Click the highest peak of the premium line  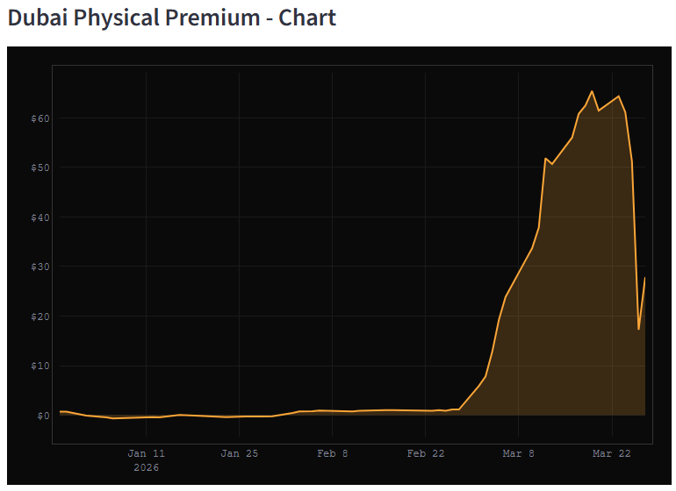pyautogui.click(x=592, y=91)
